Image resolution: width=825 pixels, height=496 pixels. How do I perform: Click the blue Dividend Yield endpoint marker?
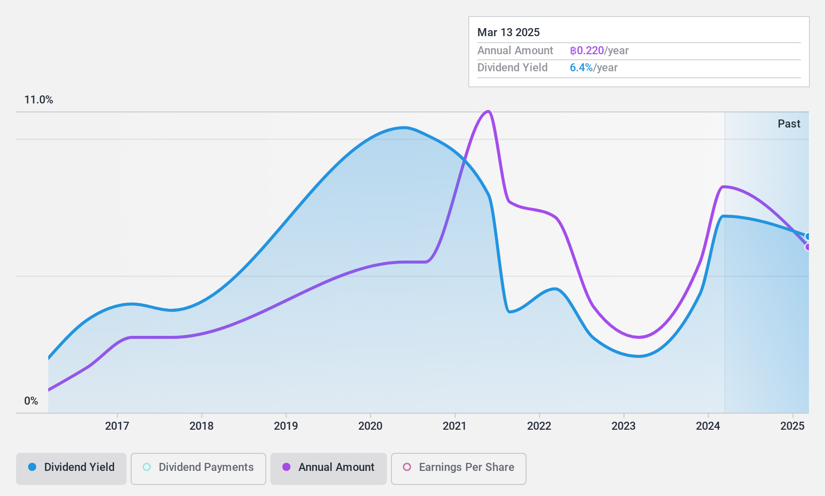pyautogui.click(x=808, y=236)
